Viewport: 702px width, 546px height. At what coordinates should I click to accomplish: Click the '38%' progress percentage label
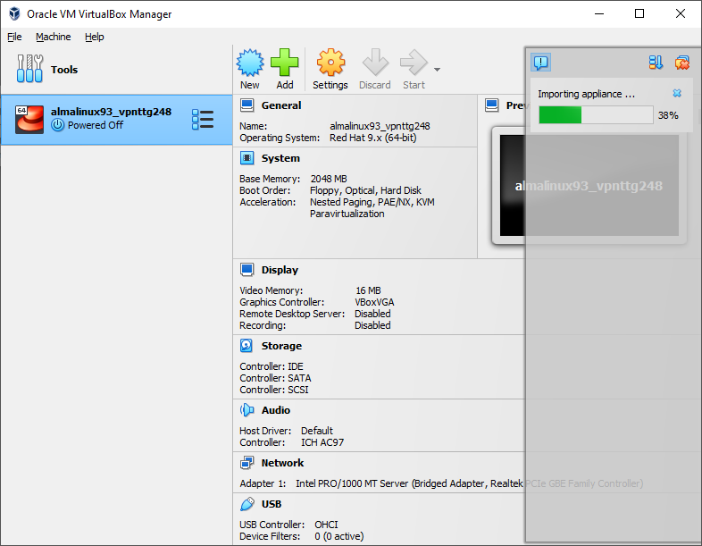(668, 115)
